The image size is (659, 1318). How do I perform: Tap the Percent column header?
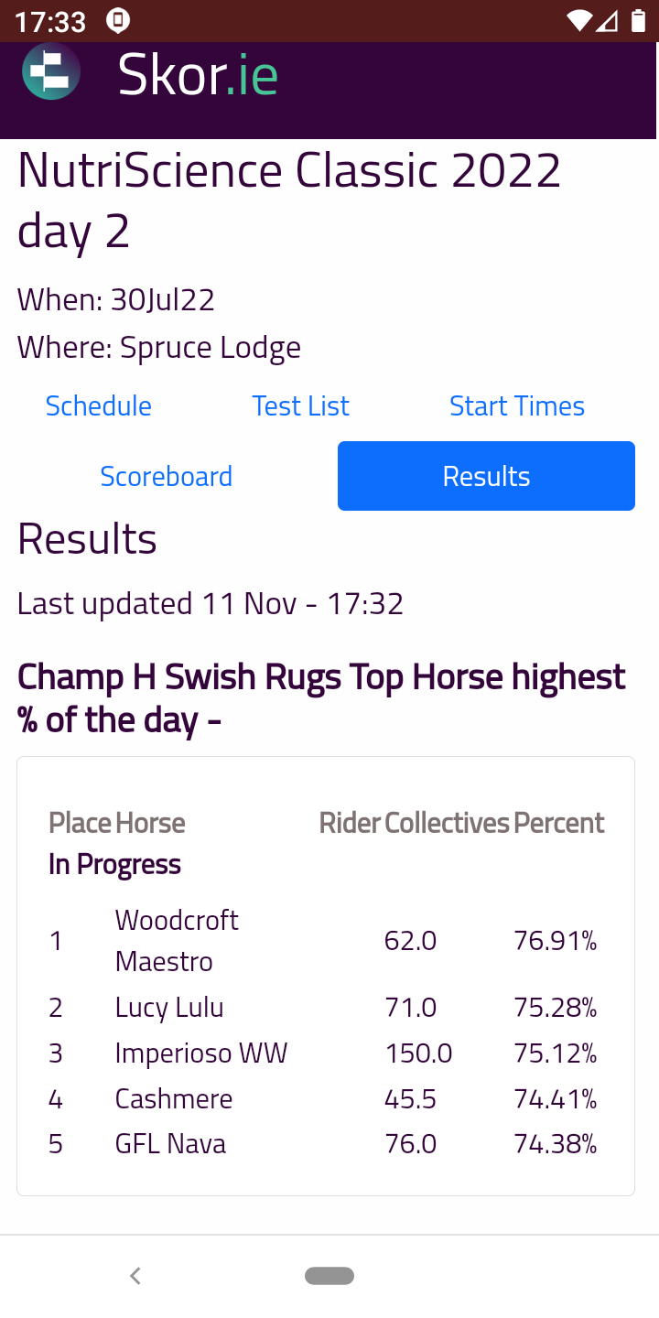point(558,823)
